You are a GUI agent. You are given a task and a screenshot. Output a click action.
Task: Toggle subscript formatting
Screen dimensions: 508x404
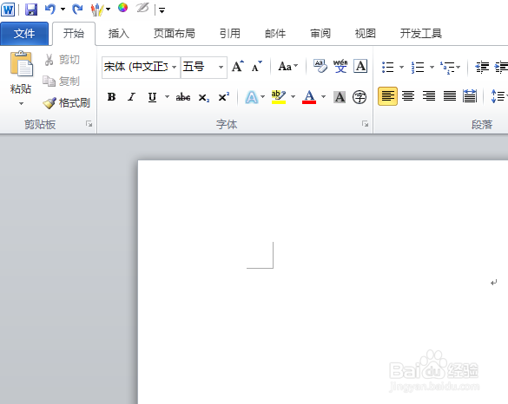pos(203,97)
